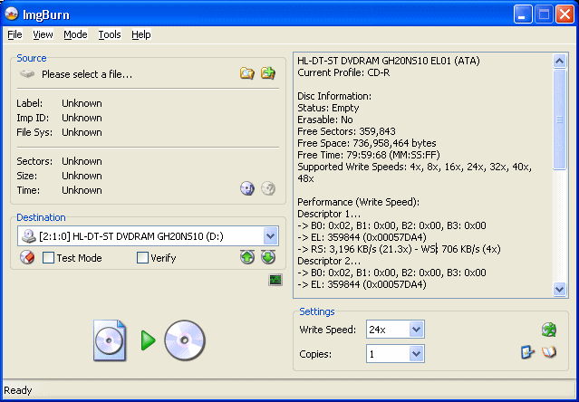Open the create CUE file icon

pos(268,73)
